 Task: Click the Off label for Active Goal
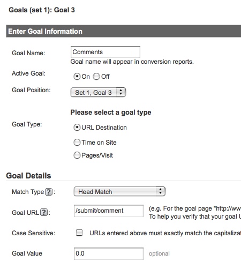(x=106, y=77)
